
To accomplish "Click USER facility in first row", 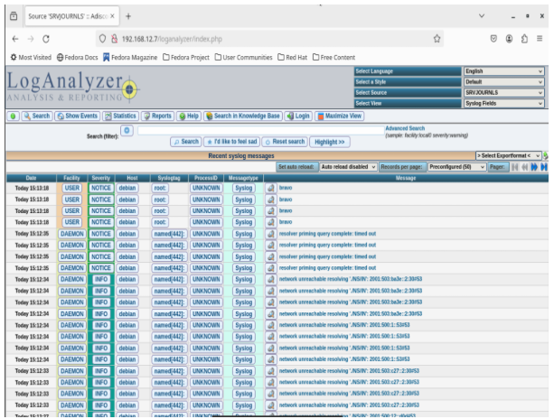I will [72, 188].
